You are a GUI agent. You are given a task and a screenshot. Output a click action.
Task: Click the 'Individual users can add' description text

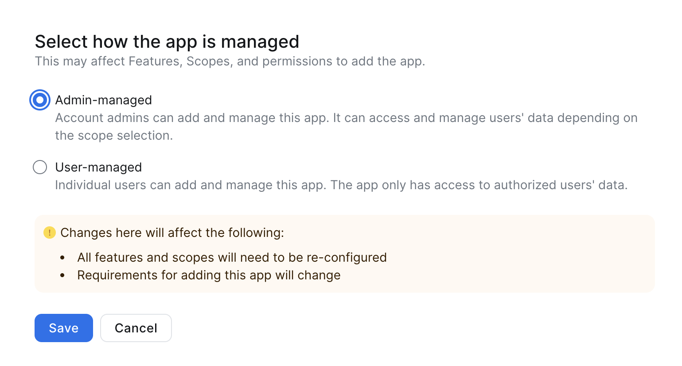pyautogui.click(x=341, y=185)
